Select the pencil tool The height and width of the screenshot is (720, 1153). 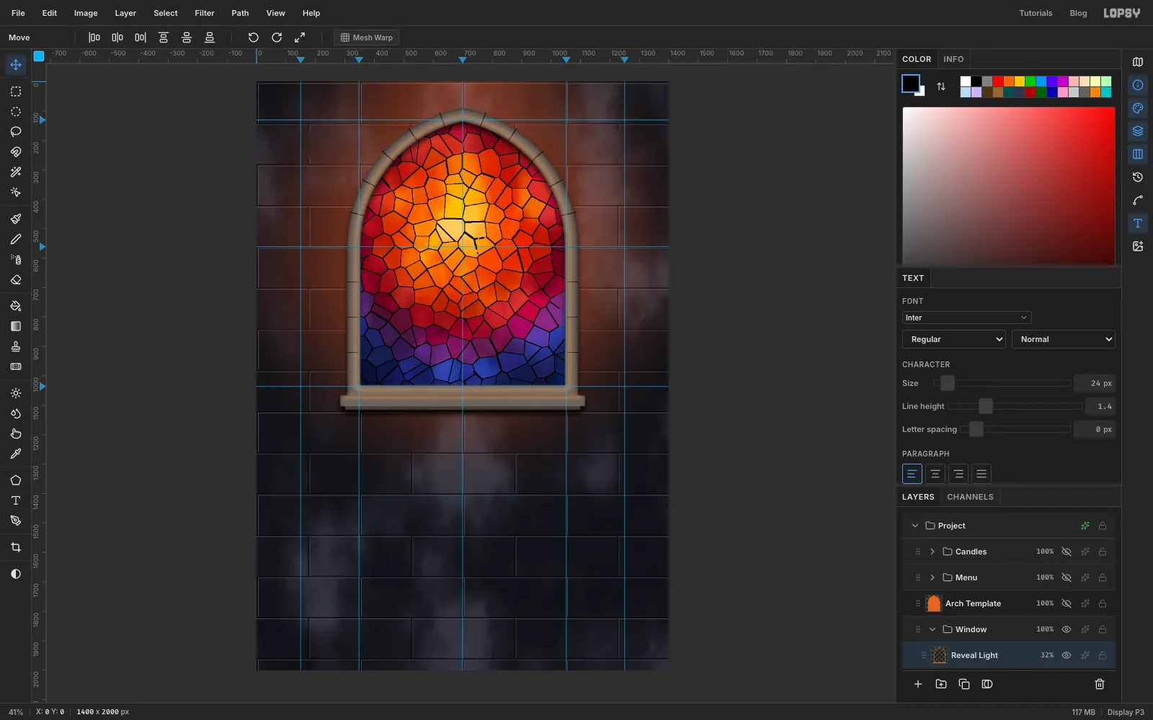(15, 239)
